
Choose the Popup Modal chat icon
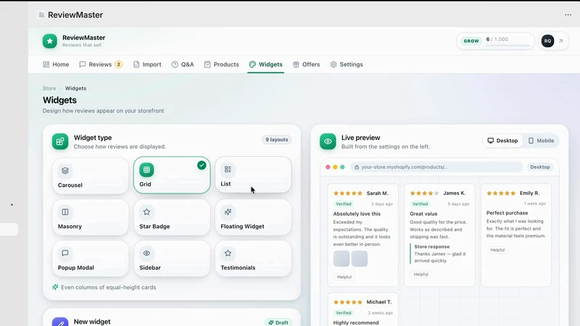(65, 253)
